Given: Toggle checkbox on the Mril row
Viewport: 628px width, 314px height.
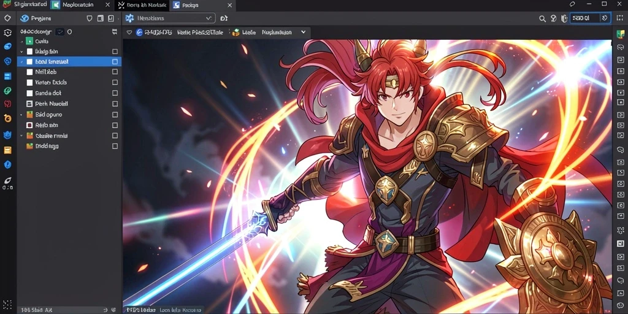Looking at the screenshot, I should pos(115,72).
